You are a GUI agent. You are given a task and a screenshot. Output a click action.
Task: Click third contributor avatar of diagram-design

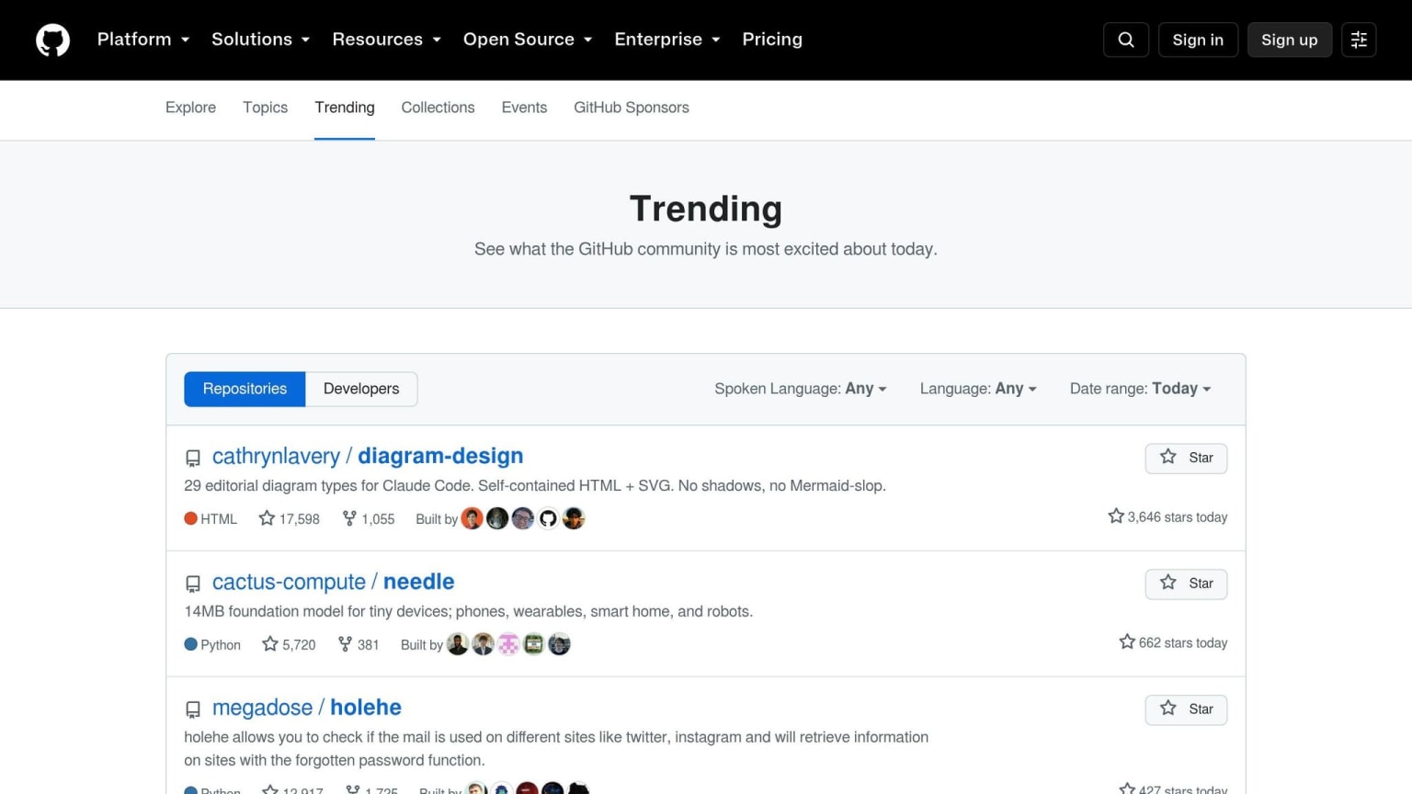click(523, 518)
